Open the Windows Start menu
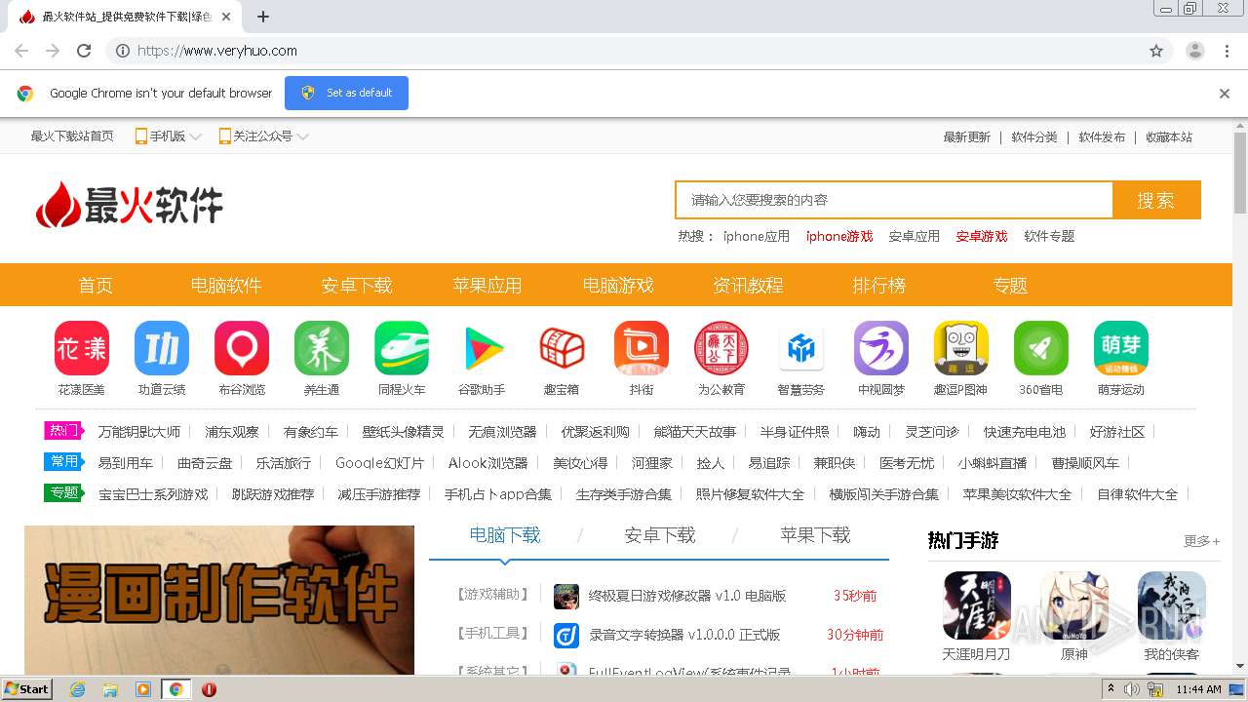The image size is (1248, 702). (26, 689)
